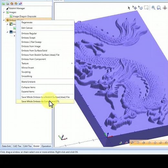
Task: Click the load image icon in BobArt toolbar
Action: coord(3,4)
